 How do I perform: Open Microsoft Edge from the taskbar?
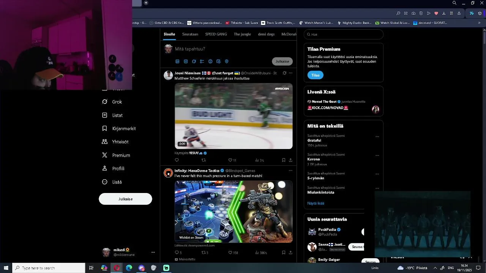129,268
